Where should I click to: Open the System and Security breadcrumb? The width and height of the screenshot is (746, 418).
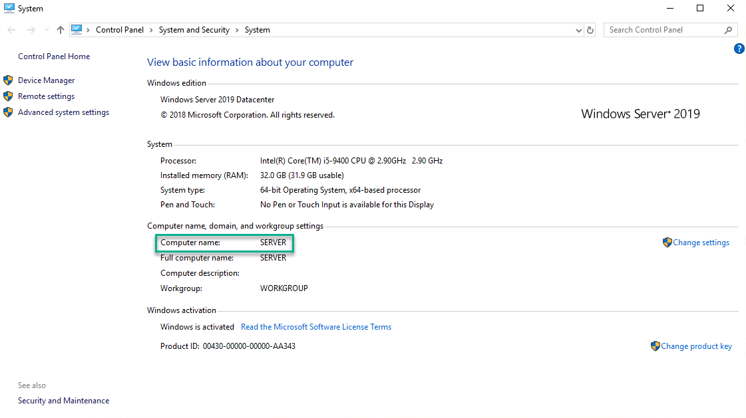(x=194, y=30)
